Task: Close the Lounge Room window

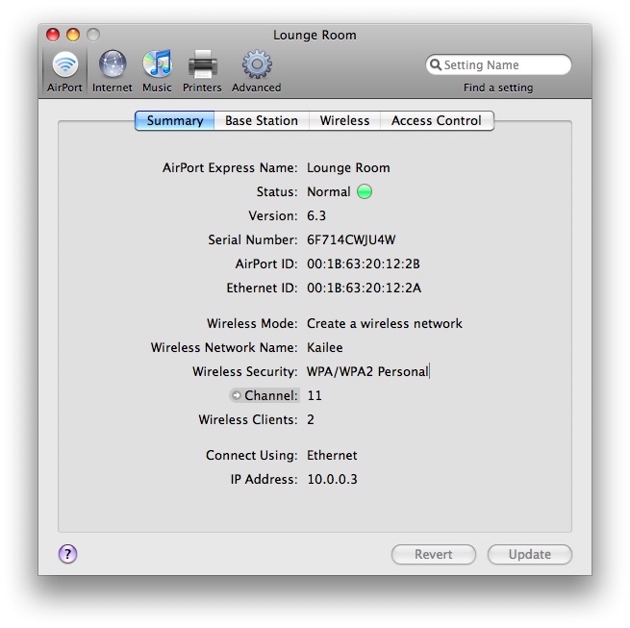Action: tap(53, 35)
